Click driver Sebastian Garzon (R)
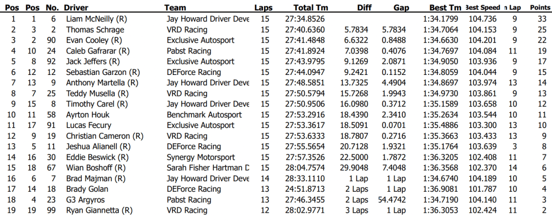Image resolution: width=552 pixels, height=221 pixels. pyautogui.click(x=103, y=72)
